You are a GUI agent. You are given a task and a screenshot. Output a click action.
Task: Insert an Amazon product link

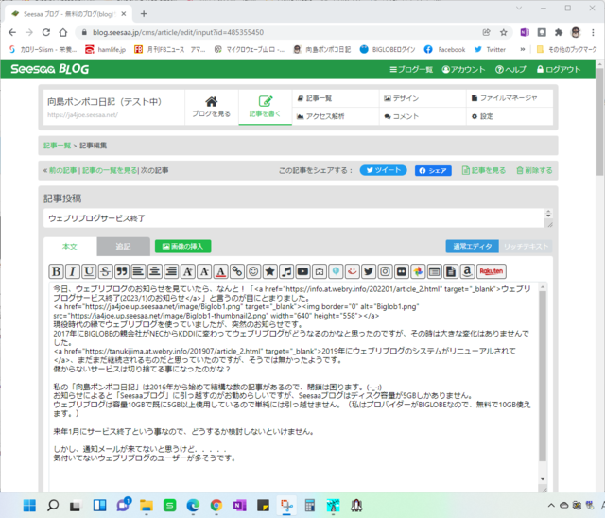(x=467, y=271)
